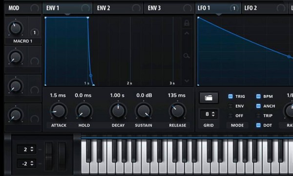Click the RELEASE knob
Viewport: 293px width, 176px height.
click(x=178, y=111)
